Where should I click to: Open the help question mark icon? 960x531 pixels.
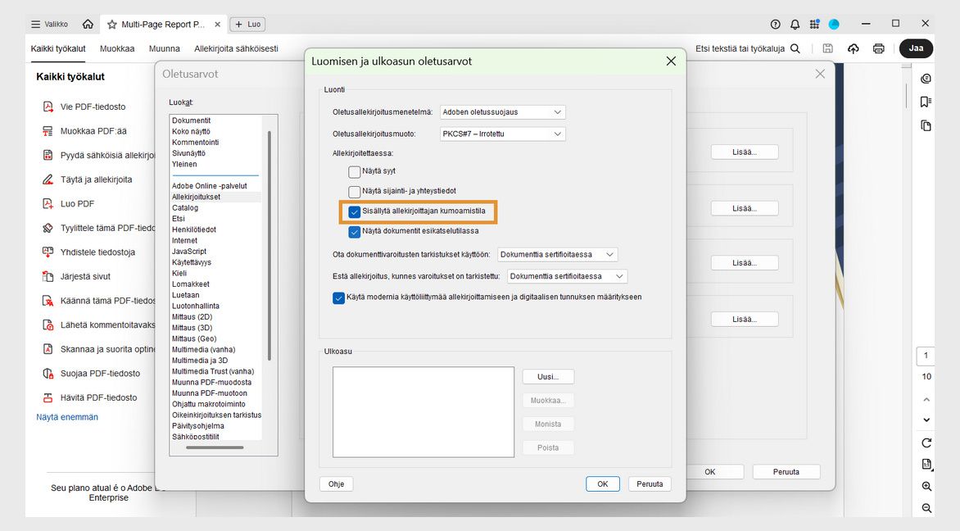[x=775, y=25]
